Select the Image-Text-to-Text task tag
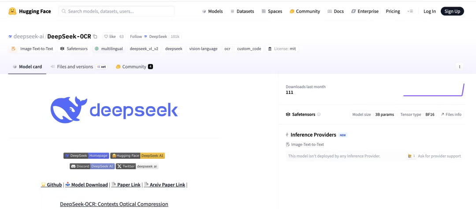476x209 pixels. click(x=33, y=49)
